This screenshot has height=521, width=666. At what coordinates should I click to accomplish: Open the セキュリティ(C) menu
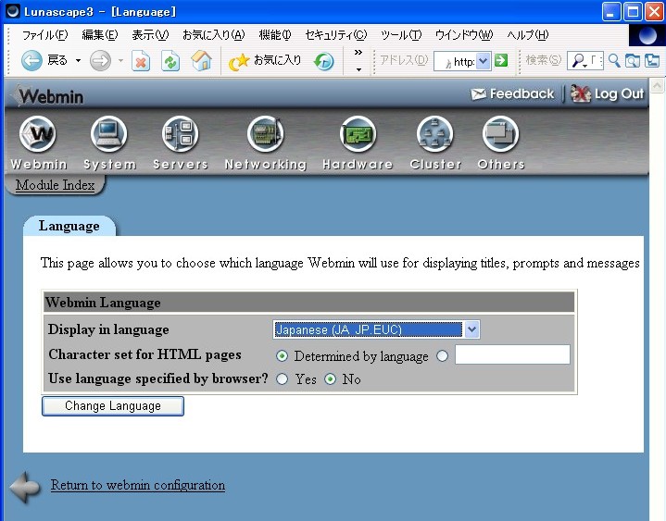tap(336, 35)
